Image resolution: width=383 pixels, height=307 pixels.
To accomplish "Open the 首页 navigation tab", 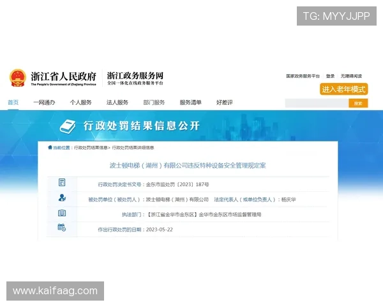I will (x=13, y=102).
